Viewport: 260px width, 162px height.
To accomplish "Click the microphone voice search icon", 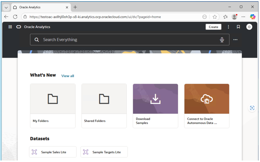I will click(x=222, y=40).
